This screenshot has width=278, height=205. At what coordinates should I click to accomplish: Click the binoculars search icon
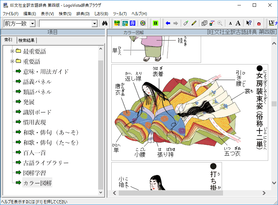click(x=105, y=23)
